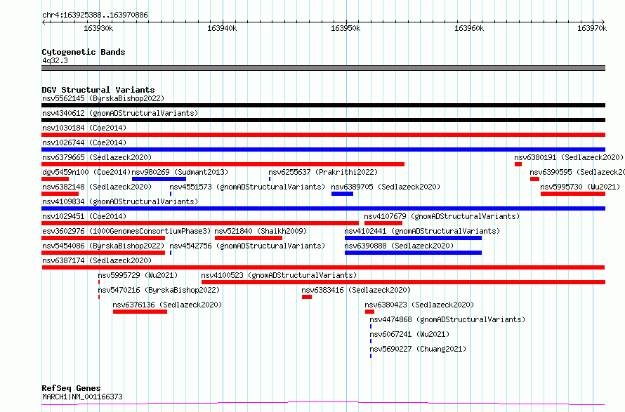Click red bar under nsv5454086
This screenshot has width=625, height=412.
(x=103, y=253)
